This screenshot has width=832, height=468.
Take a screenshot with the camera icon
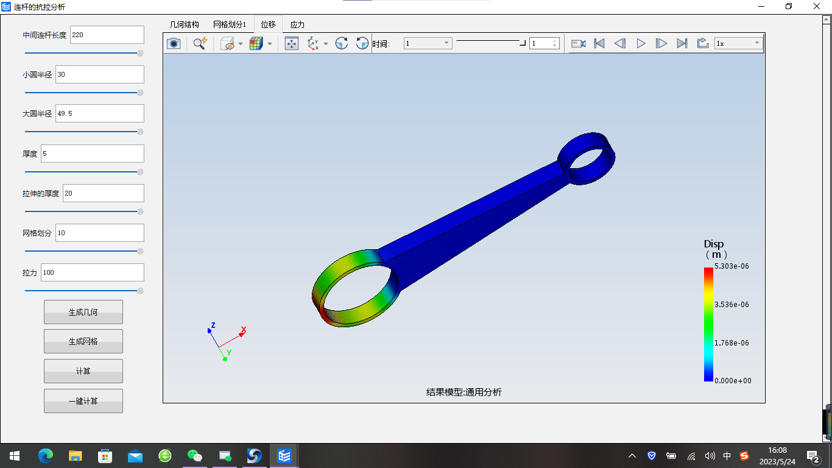click(174, 43)
